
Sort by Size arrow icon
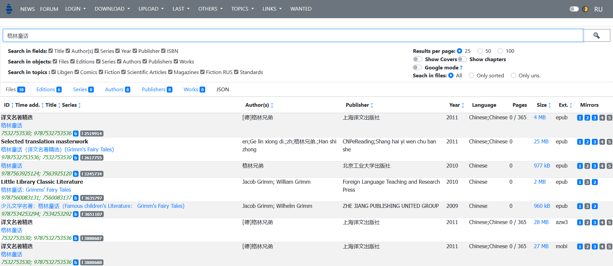point(549,105)
